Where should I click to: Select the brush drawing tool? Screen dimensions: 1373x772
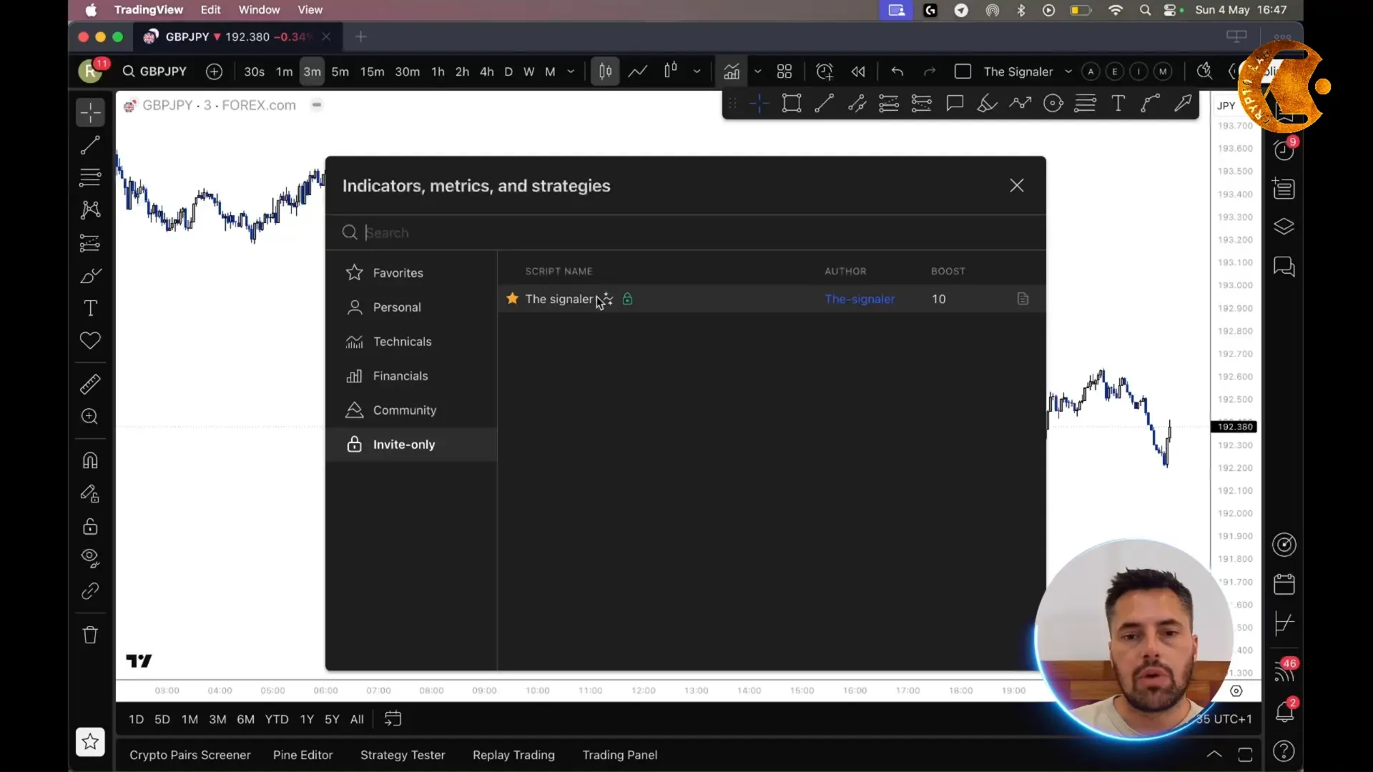tap(90, 276)
